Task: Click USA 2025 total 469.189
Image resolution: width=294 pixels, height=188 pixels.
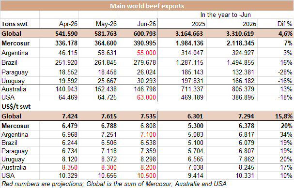Action: pyautogui.click(x=192, y=97)
